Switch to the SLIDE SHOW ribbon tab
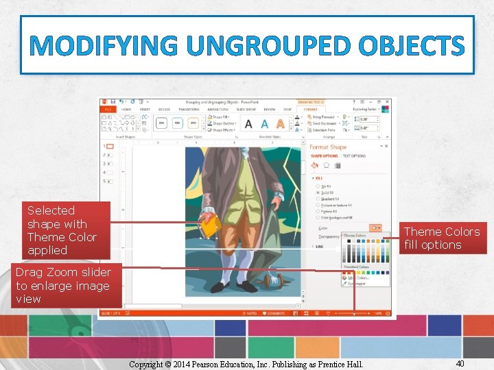The height and width of the screenshot is (370, 494). coord(246,109)
